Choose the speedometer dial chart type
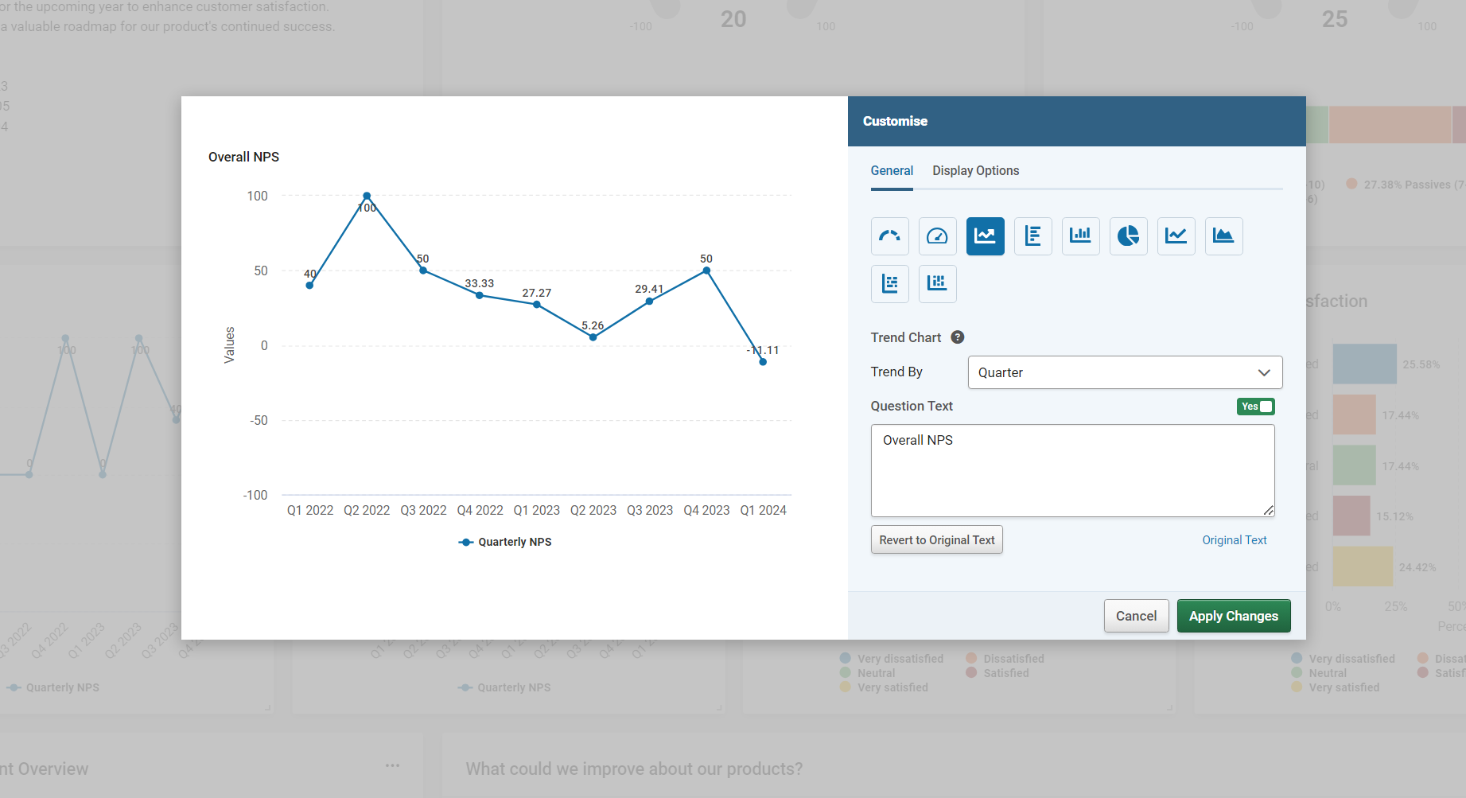 [x=937, y=236]
